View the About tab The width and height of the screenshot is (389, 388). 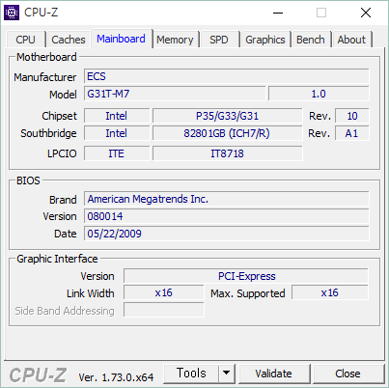[x=351, y=40]
